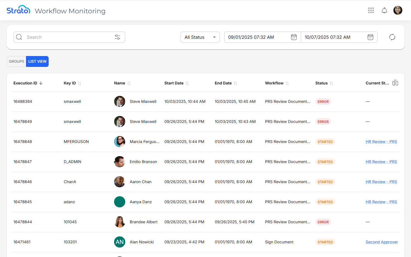Click the notifications bell icon

click(384, 10)
